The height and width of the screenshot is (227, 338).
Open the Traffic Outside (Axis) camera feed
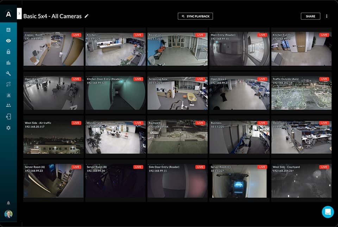pyautogui.click(x=301, y=93)
